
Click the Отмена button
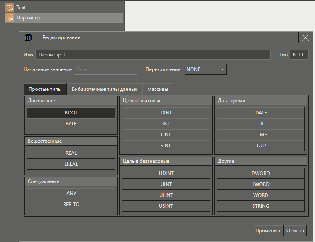(x=295, y=231)
